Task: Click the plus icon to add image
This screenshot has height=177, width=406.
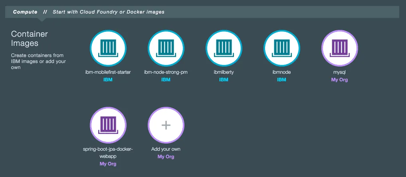Action: point(166,125)
